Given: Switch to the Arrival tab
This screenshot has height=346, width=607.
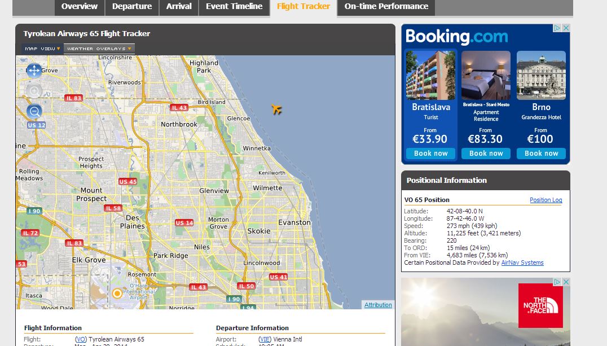Looking at the screenshot, I should click(179, 7).
